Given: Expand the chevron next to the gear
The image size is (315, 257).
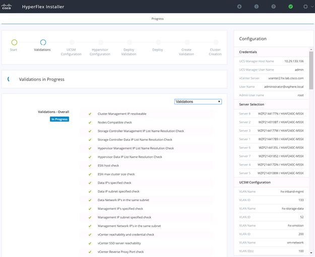Looking at the screenshot, I should coord(312,7).
